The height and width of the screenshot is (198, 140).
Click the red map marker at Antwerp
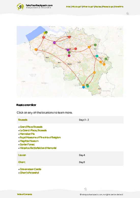[x=69, y=37]
